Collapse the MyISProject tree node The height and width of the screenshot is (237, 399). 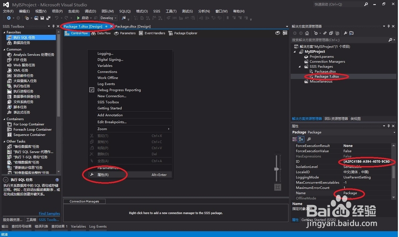295,52
